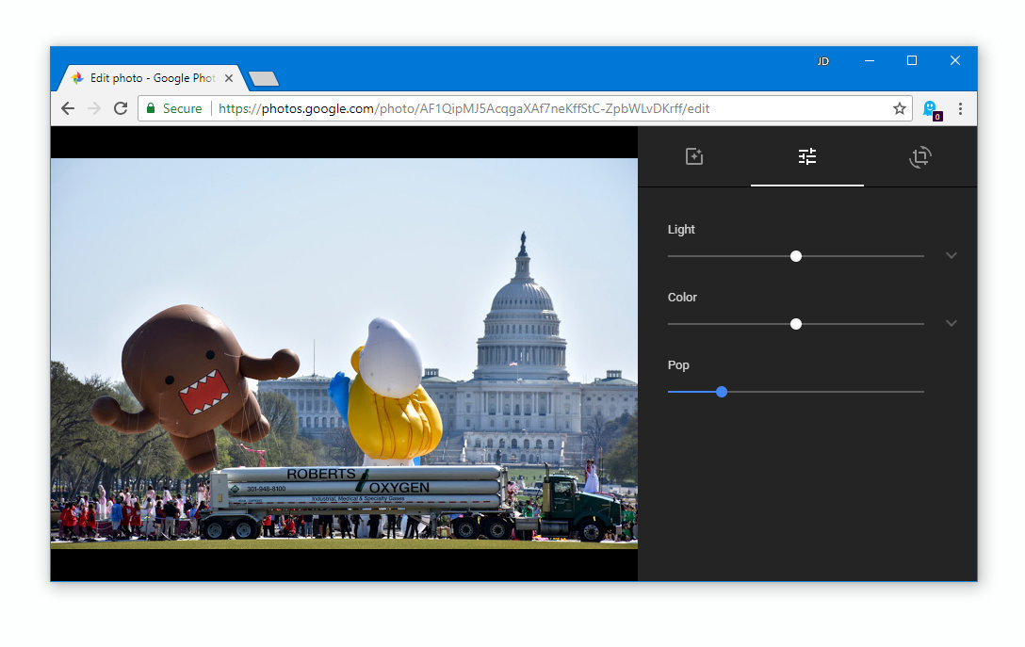Select the basic adjustments sliders tab

point(806,156)
